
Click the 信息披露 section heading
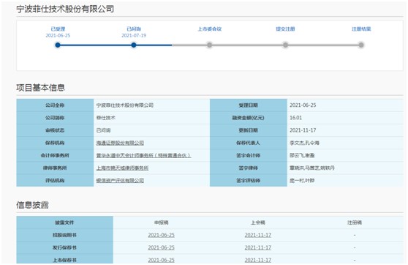point(32,205)
